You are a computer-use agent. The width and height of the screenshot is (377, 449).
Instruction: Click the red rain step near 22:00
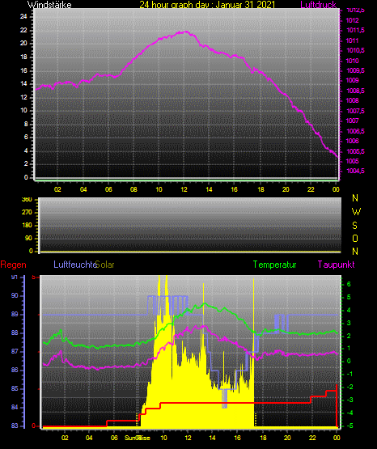point(311,400)
